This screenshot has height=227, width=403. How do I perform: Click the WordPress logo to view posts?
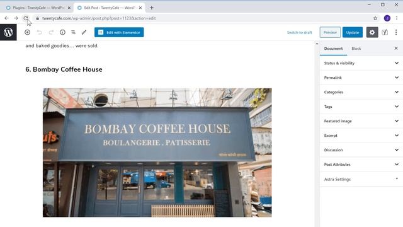point(8,32)
